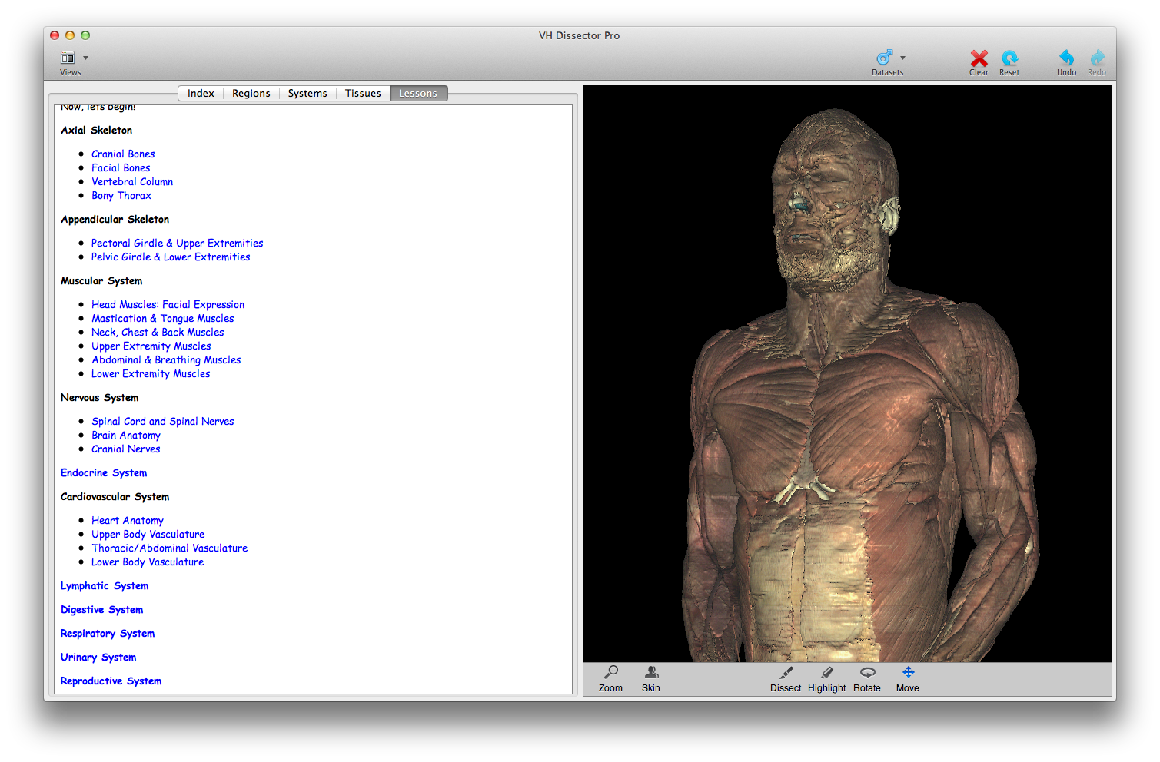Switch to the Systems tab
The height and width of the screenshot is (762, 1160).
point(307,93)
